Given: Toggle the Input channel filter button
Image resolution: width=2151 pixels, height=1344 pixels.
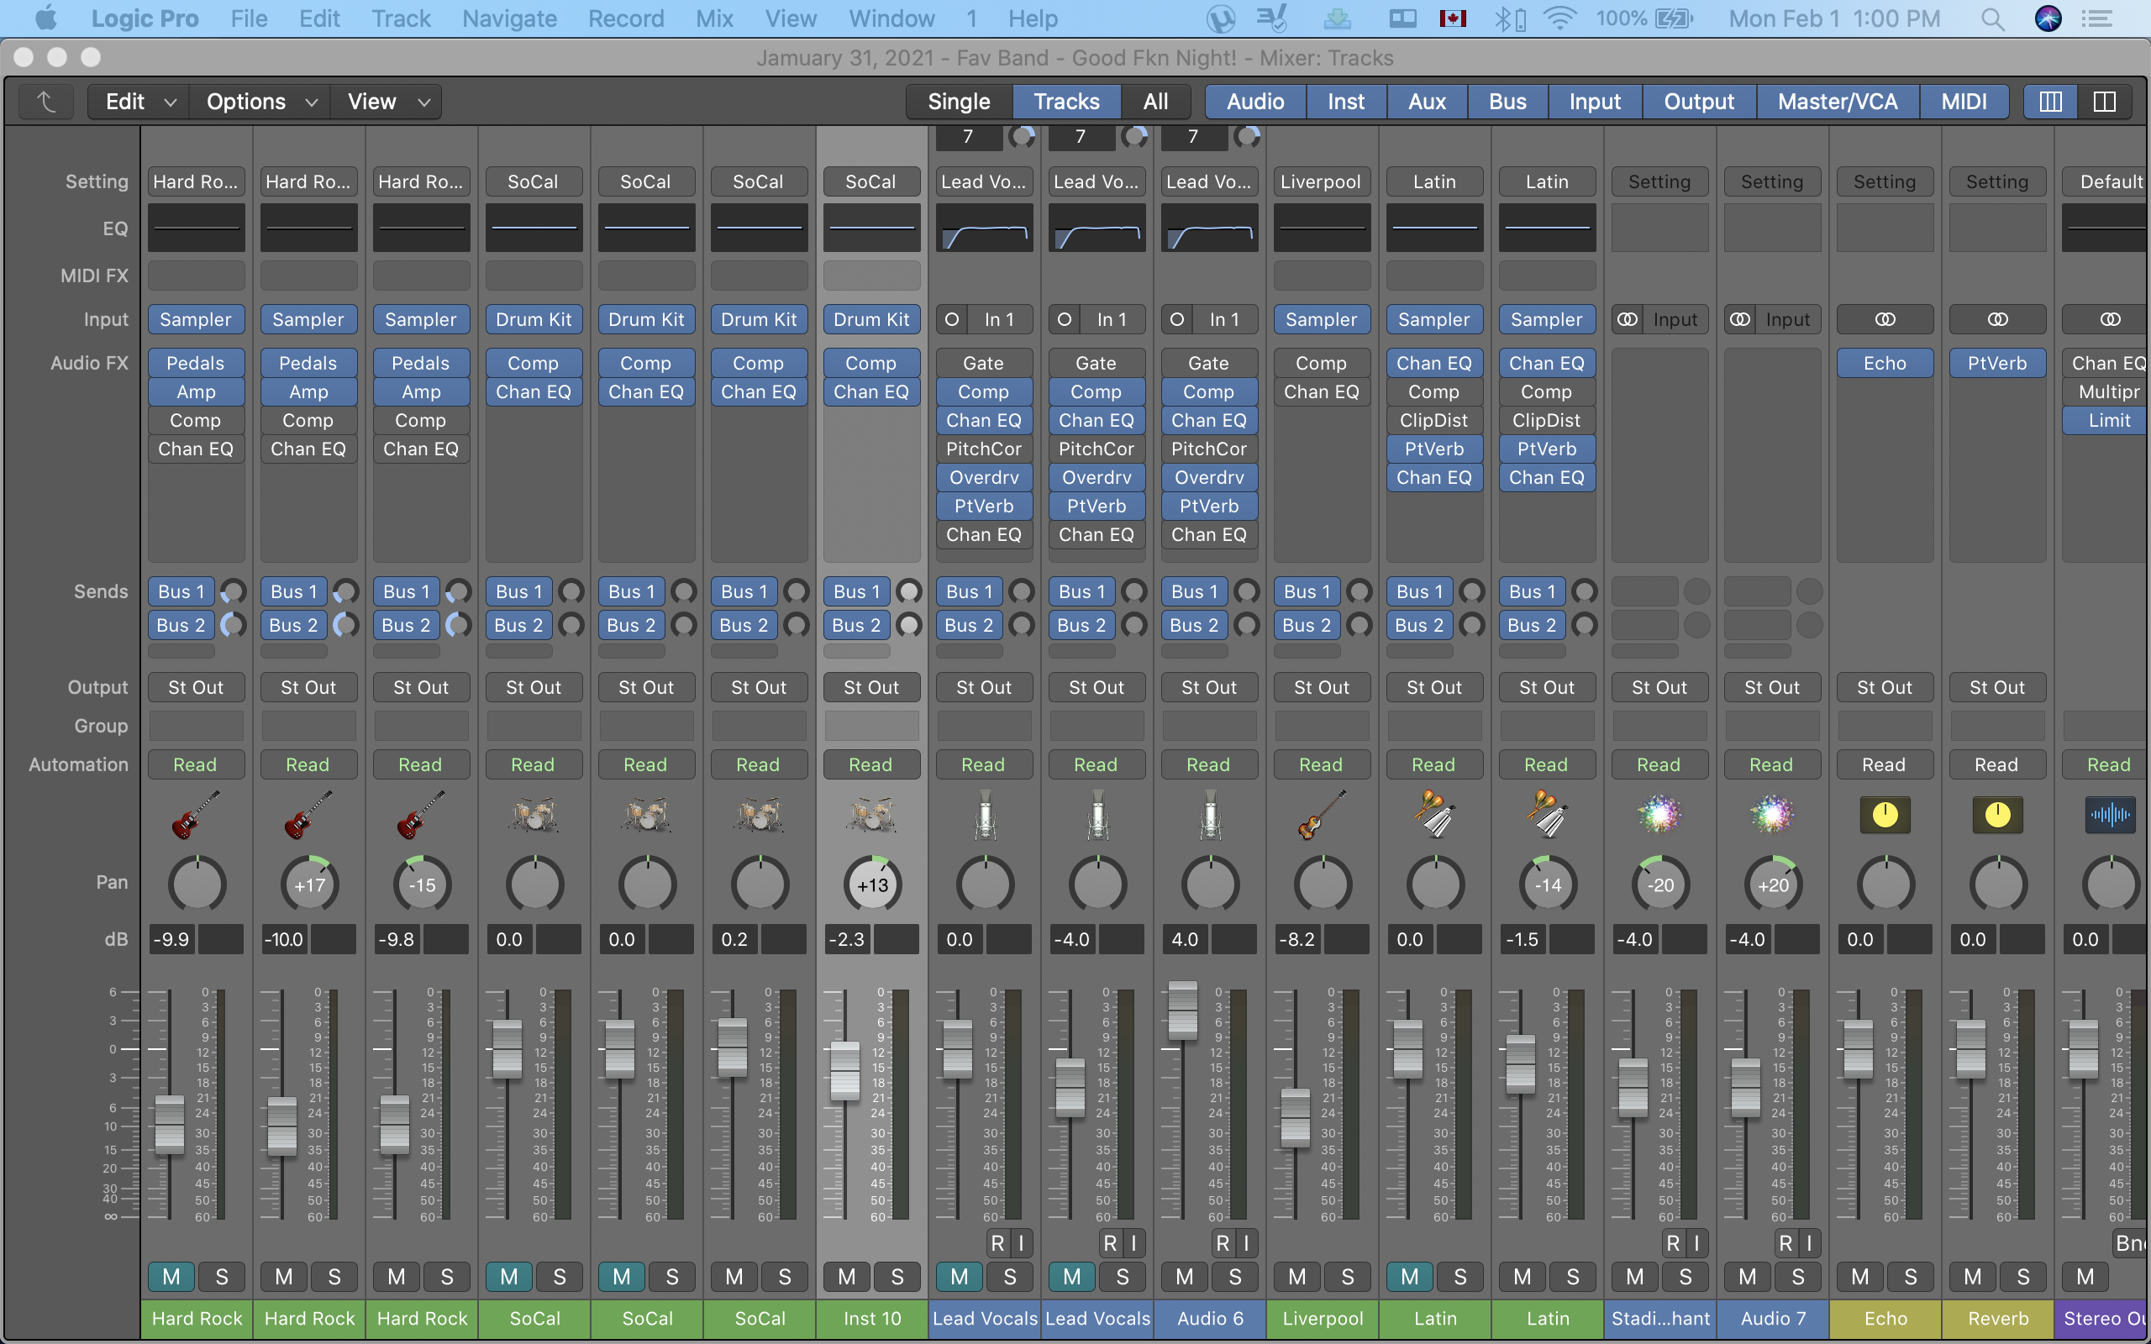Looking at the screenshot, I should pos(1595,102).
